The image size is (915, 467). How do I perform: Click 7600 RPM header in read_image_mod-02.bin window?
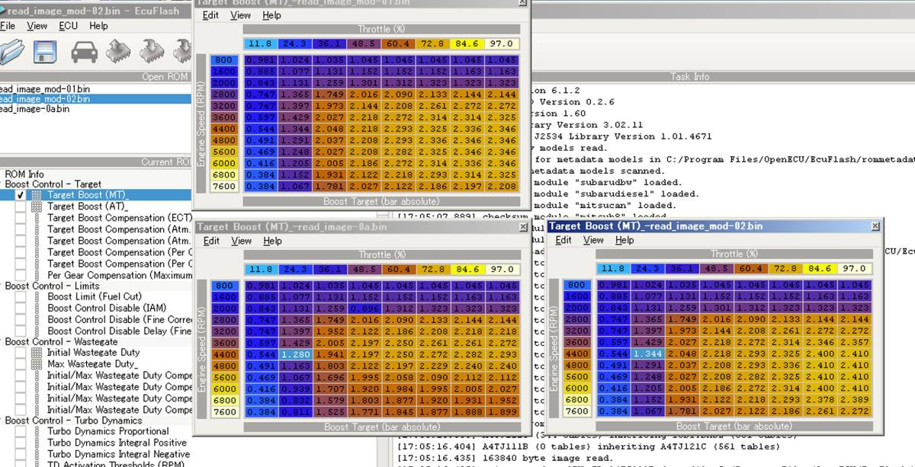576,411
